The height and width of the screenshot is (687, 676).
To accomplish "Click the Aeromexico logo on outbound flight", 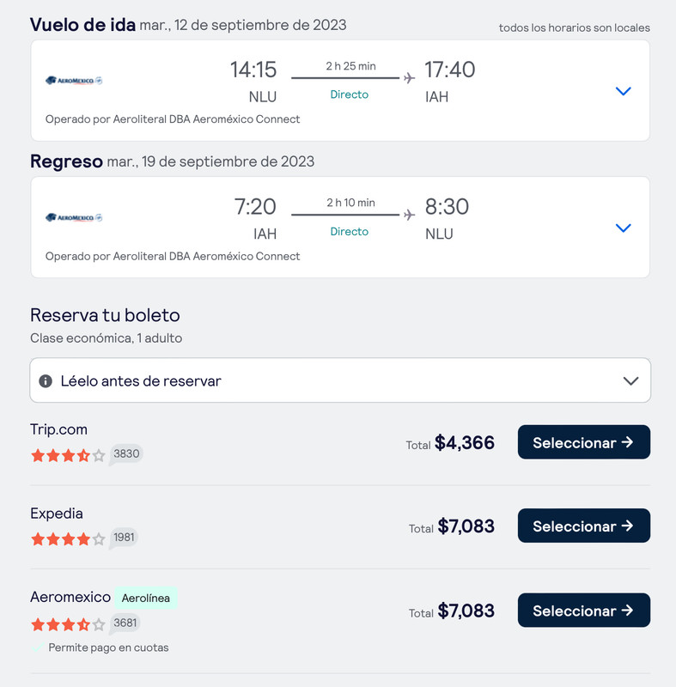I will (x=74, y=80).
